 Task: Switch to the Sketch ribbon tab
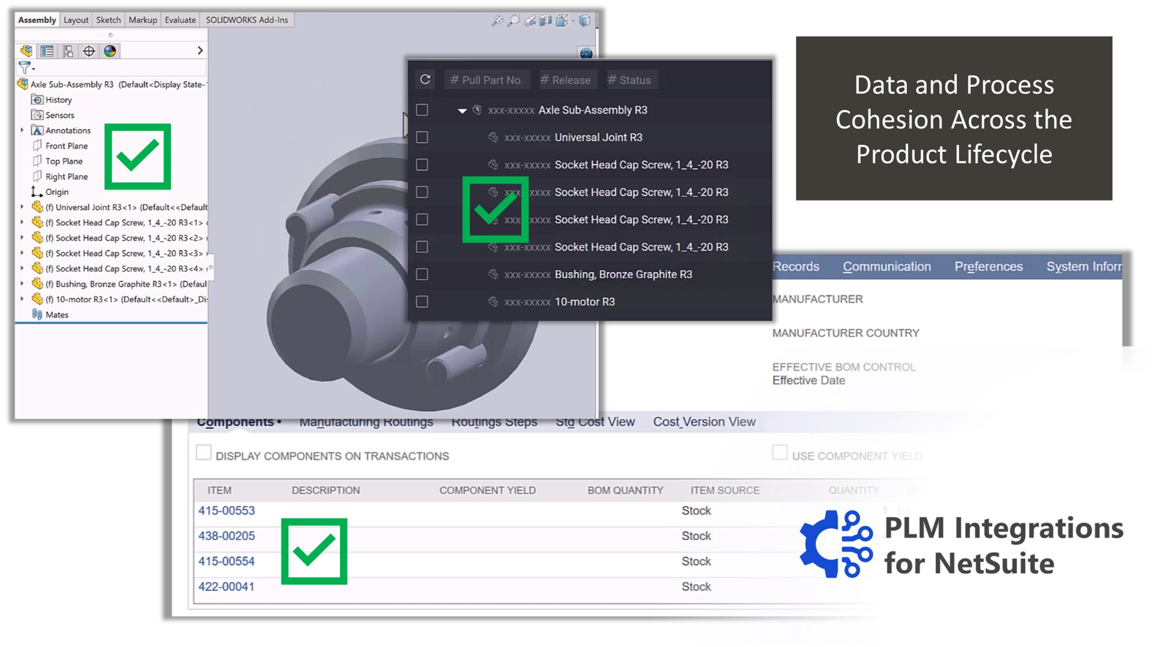pyautogui.click(x=108, y=20)
